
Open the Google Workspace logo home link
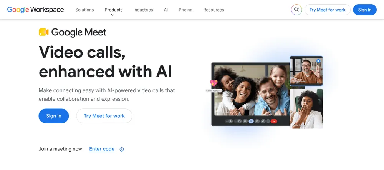click(35, 10)
